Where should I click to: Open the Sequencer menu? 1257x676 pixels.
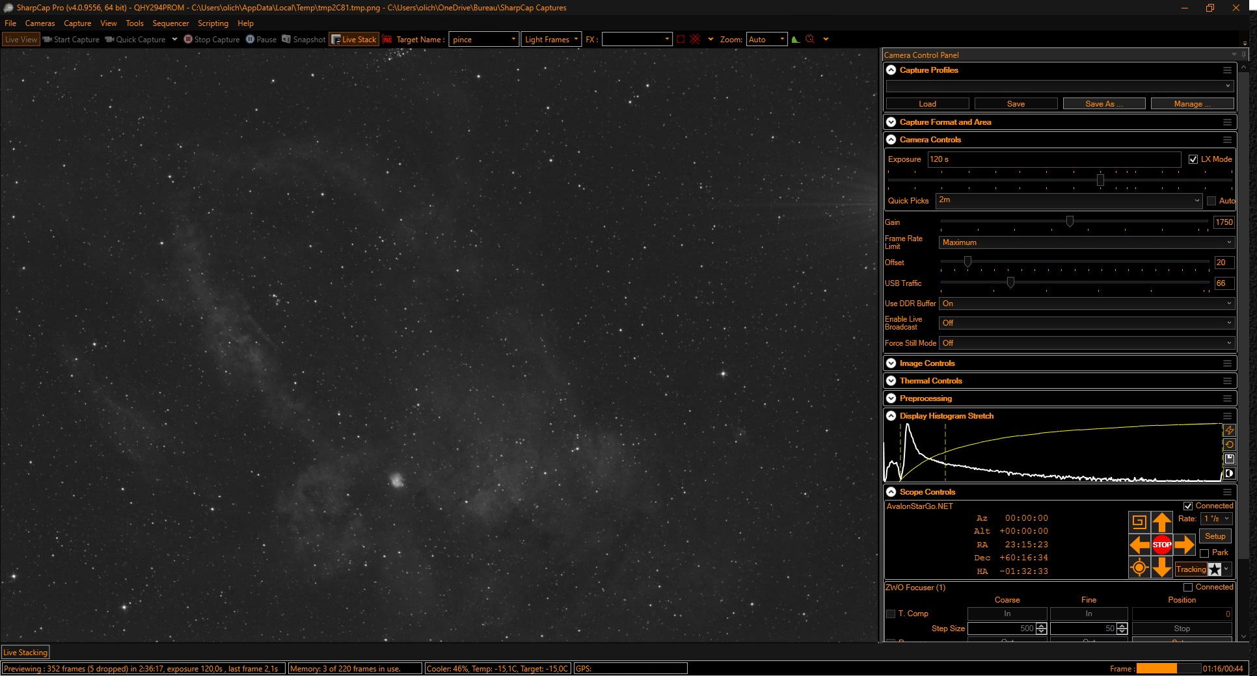pos(170,23)
